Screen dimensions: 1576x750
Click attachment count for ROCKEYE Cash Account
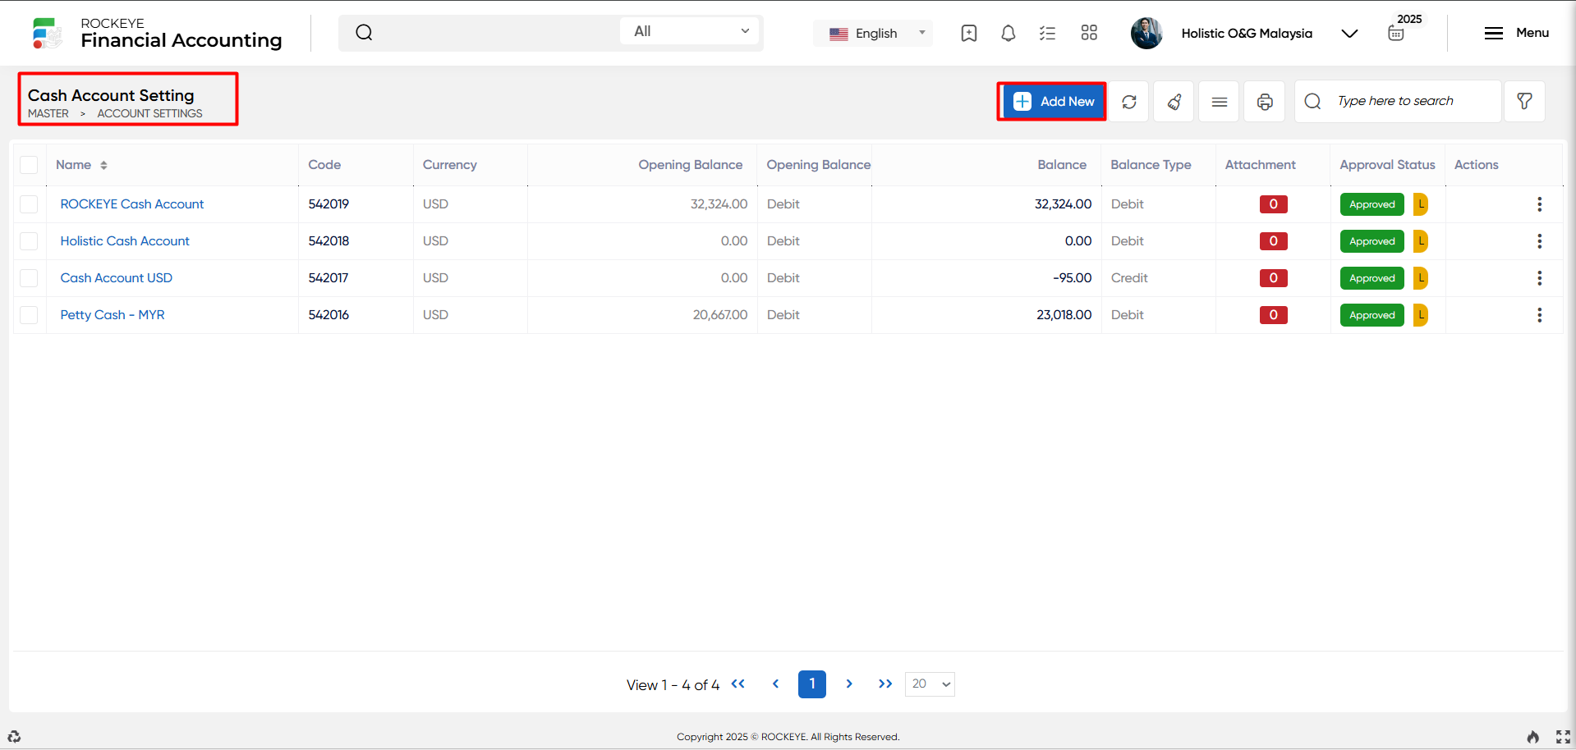tap(1274, 204)
